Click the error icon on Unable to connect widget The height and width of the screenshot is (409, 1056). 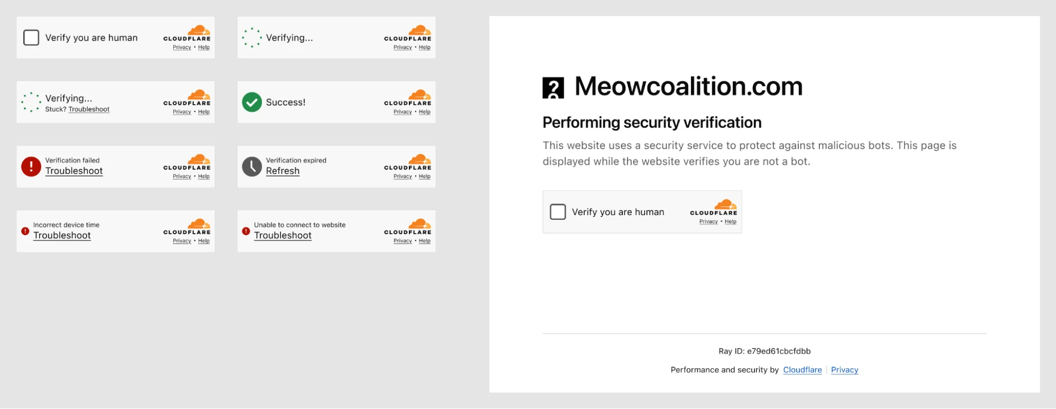246,230
